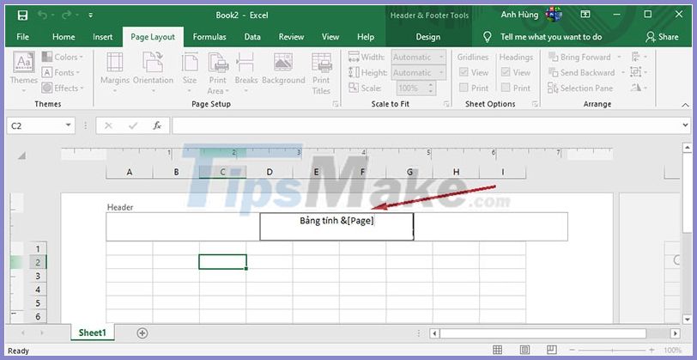The width and height of the screenshot is (697, 360).
Task: Open the theme Fonts dropdown
Action: [61, 72]
